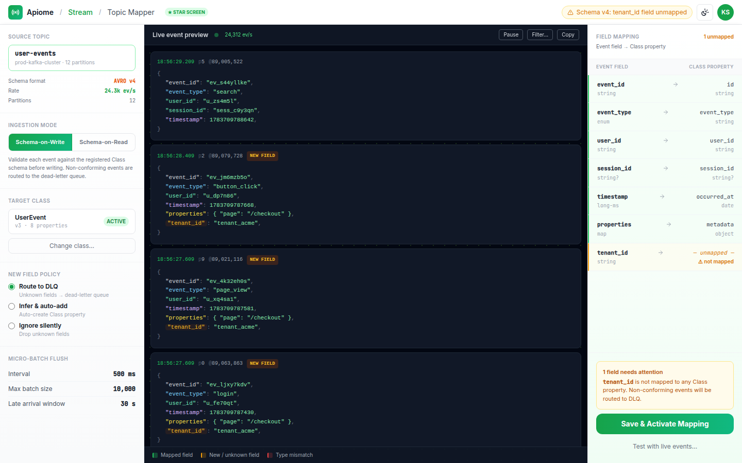Click the metadata class property
Viewport: 742px width, 463px height.
click(x=720, y=224)
